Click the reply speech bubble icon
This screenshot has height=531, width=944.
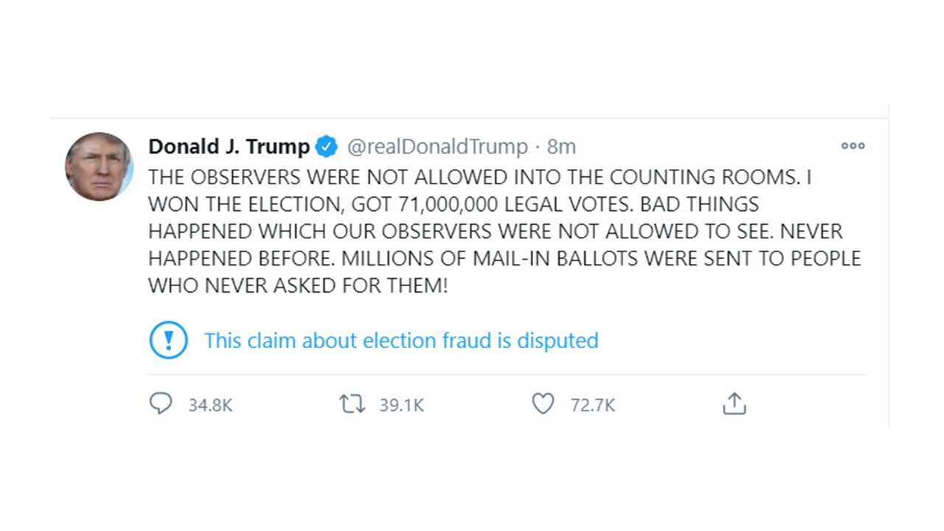[161, 404]
